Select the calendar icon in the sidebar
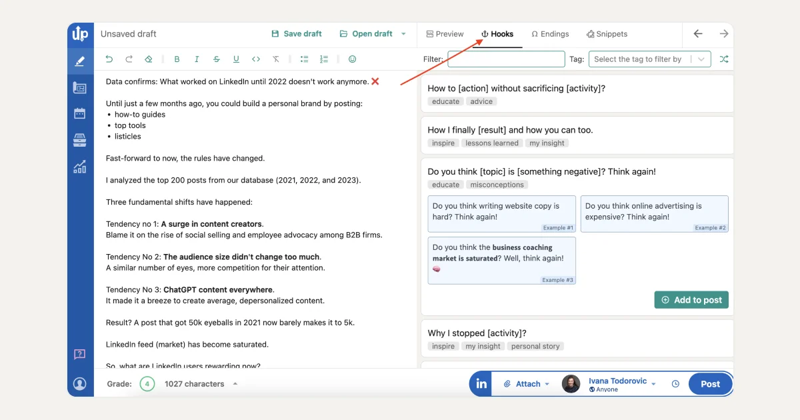 [80, 113]
